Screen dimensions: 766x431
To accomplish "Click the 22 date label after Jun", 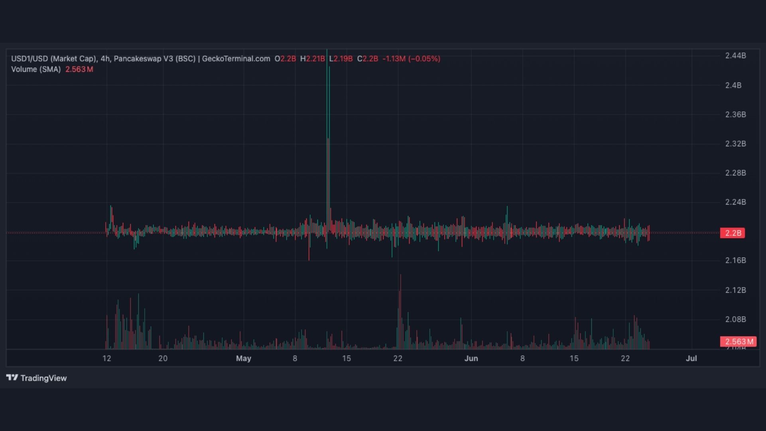I will [625, 358].
